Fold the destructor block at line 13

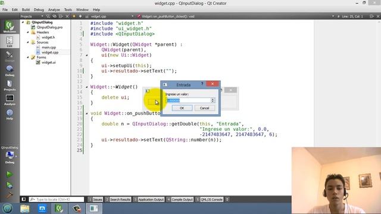click(x=87, y=87)
